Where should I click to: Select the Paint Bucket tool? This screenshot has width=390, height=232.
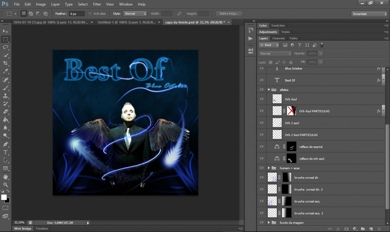click(5, 120)
